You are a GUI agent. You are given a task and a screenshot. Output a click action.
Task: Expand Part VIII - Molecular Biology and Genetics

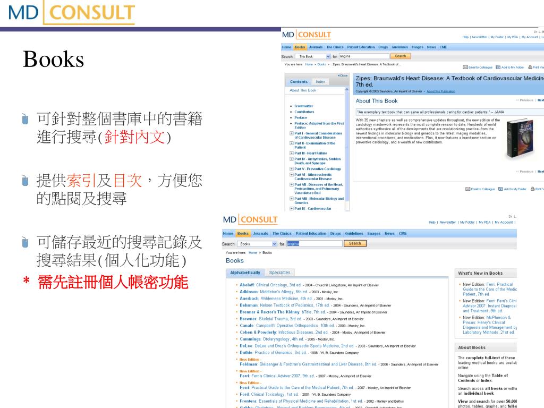click(292, 199)
